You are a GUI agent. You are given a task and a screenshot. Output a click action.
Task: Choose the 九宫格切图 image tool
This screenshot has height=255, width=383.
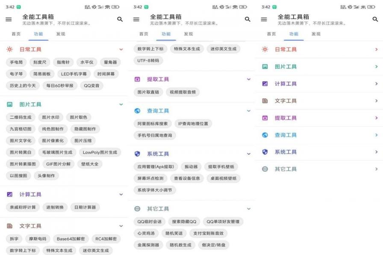[x=21, y=129]
